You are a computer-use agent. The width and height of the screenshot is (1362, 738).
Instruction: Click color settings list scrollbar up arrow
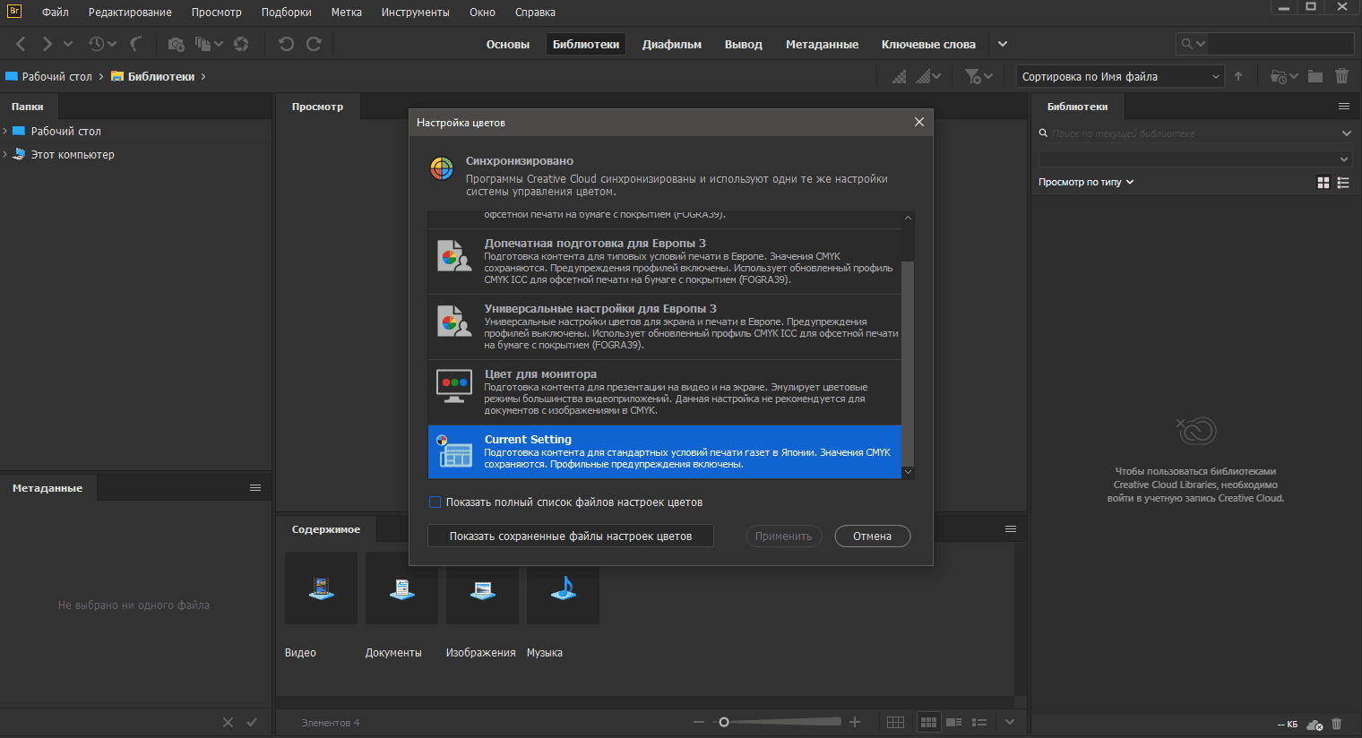[908, 219]
